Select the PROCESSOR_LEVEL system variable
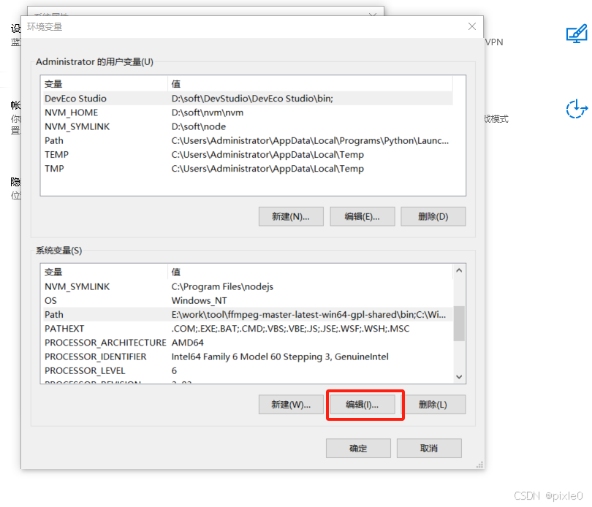This screenshot has width=592, height=507. pos(248,370)
